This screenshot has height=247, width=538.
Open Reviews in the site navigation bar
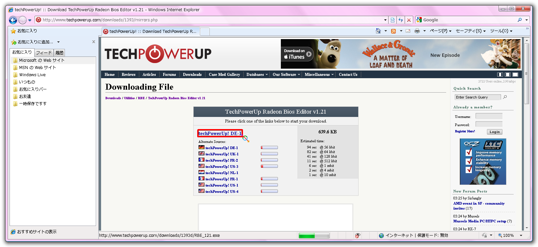pos(128,75)
